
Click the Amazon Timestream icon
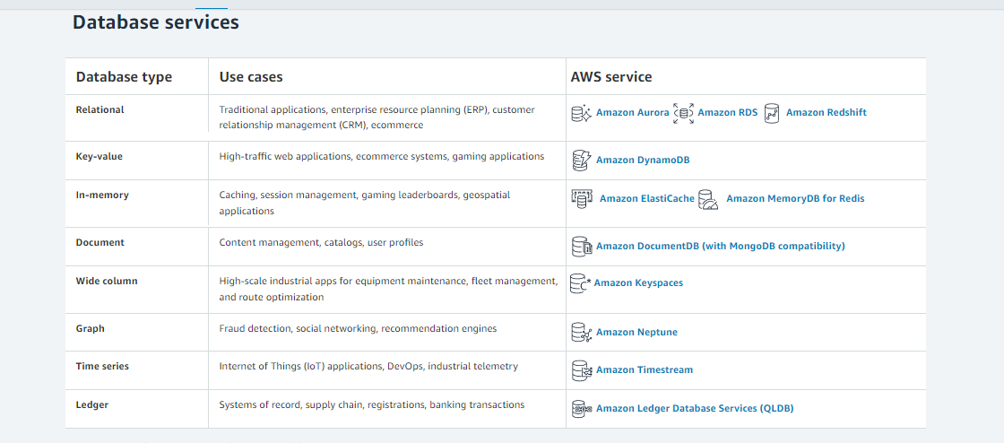tap(581, 369)
